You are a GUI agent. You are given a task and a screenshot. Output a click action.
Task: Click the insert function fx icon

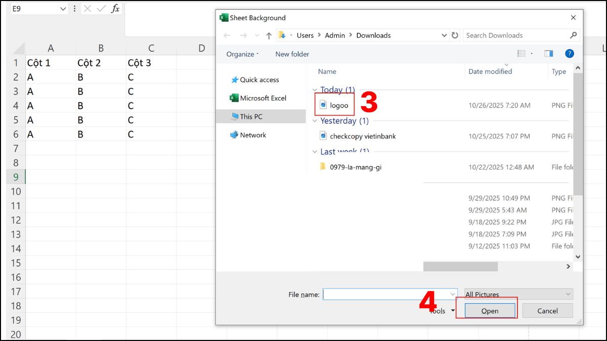point(115,9)
